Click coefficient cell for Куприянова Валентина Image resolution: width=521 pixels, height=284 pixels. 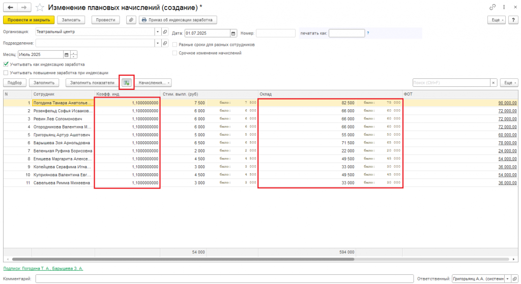coord(127,175)
